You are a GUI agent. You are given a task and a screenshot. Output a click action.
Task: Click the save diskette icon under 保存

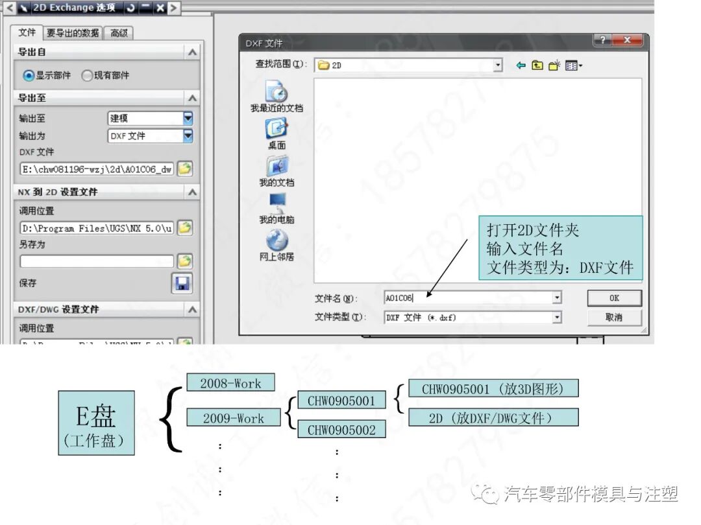coord(182,283)
